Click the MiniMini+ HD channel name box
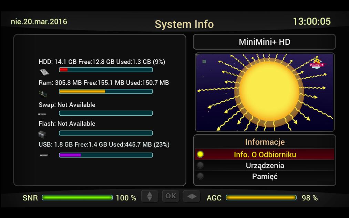349x218 pixels. click(x=264, y=42)
